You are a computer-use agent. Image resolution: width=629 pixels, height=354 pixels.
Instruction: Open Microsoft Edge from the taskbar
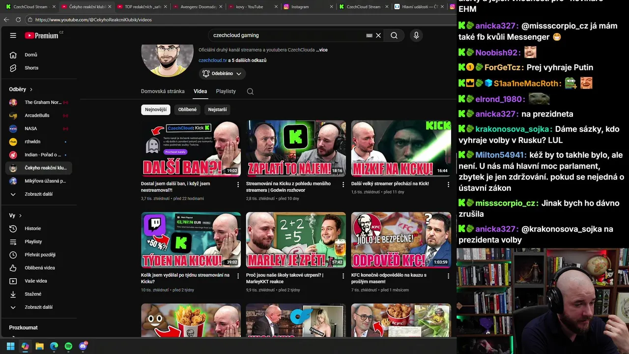(x=54, y=346)
